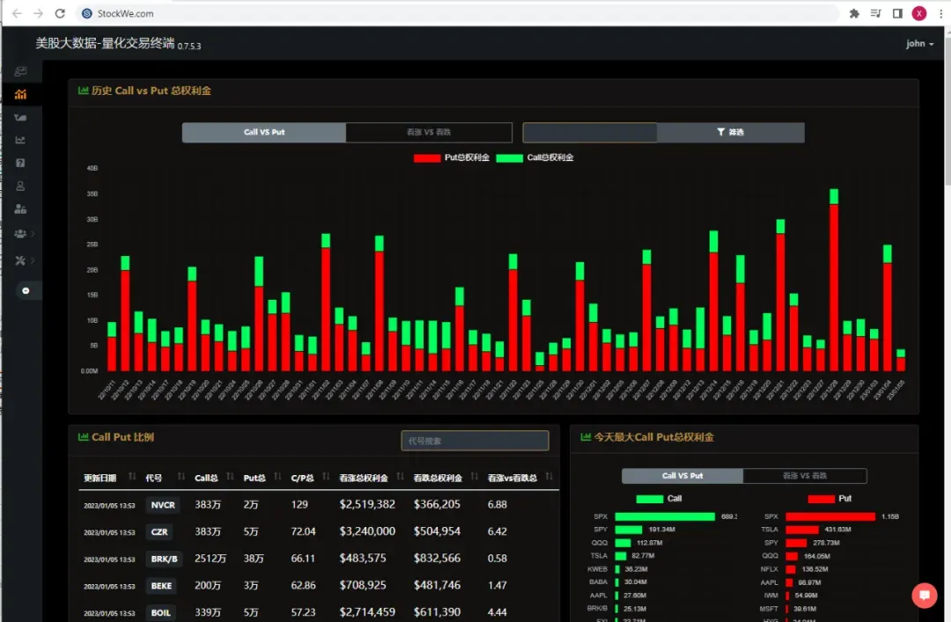Click the 代号搜索 search field
The width and height of the screenshot is (951, 622).
(475, 441)
